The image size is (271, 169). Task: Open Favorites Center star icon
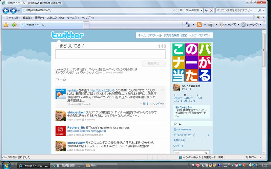pos(6,25)
